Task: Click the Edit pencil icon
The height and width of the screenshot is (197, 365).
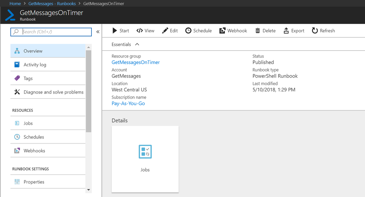Action: pos(165,31)
